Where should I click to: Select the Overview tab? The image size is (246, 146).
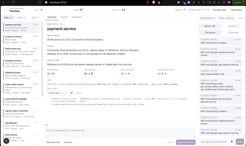click(52, 17)
